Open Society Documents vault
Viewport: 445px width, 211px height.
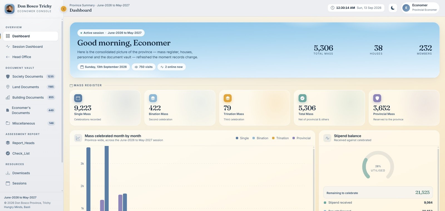(x=30, y=77)
